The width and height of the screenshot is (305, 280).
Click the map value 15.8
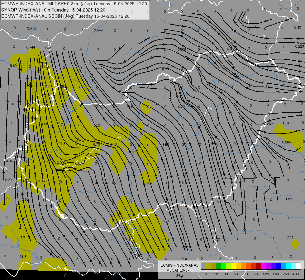point(286,123)
